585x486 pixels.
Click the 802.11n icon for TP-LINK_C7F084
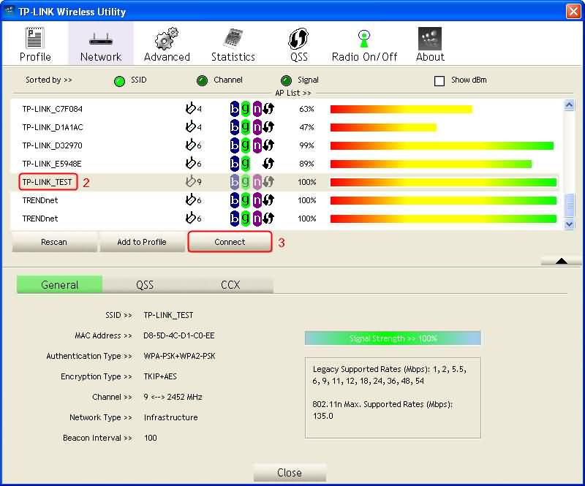257,109
